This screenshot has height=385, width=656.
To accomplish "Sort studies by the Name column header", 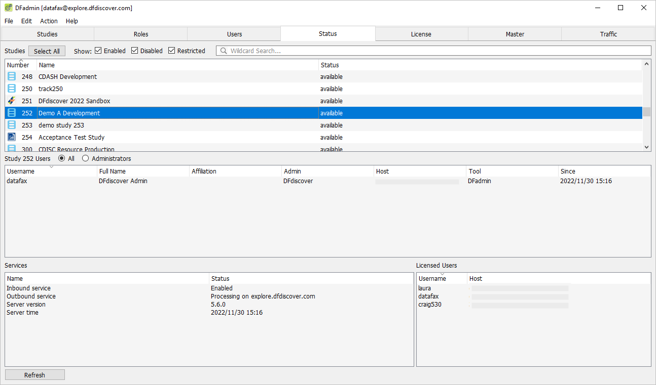I will click(178, 65).
